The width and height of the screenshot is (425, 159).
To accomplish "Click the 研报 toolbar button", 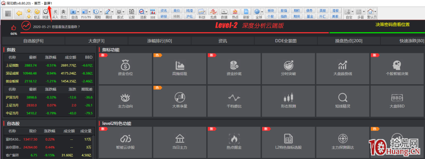I will pyautogui.click(x=164, y=16).
